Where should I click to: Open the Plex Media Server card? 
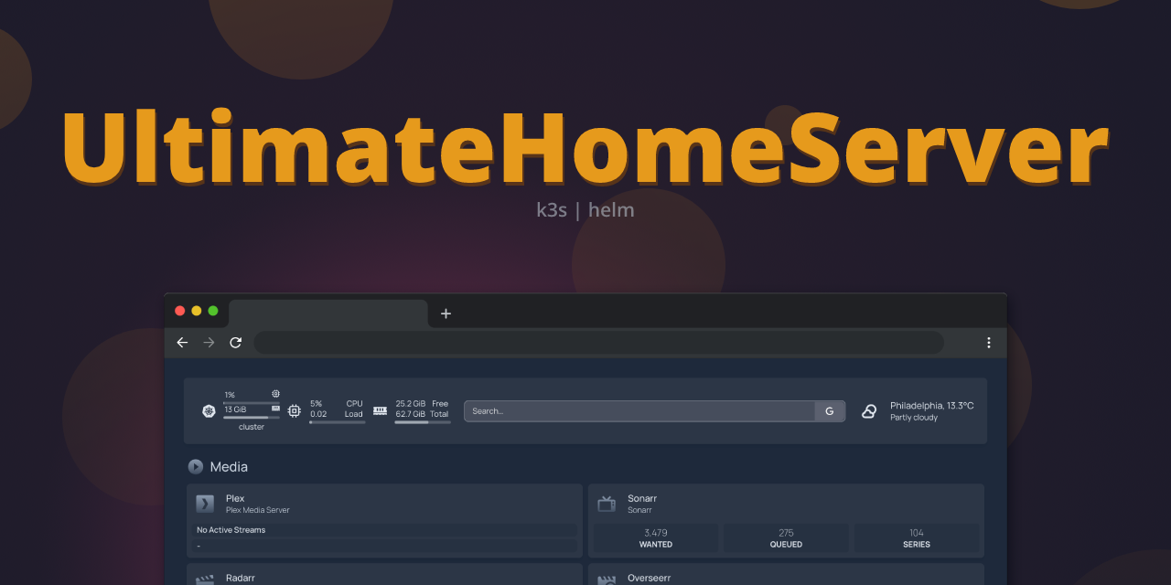(x=384, y=521)
